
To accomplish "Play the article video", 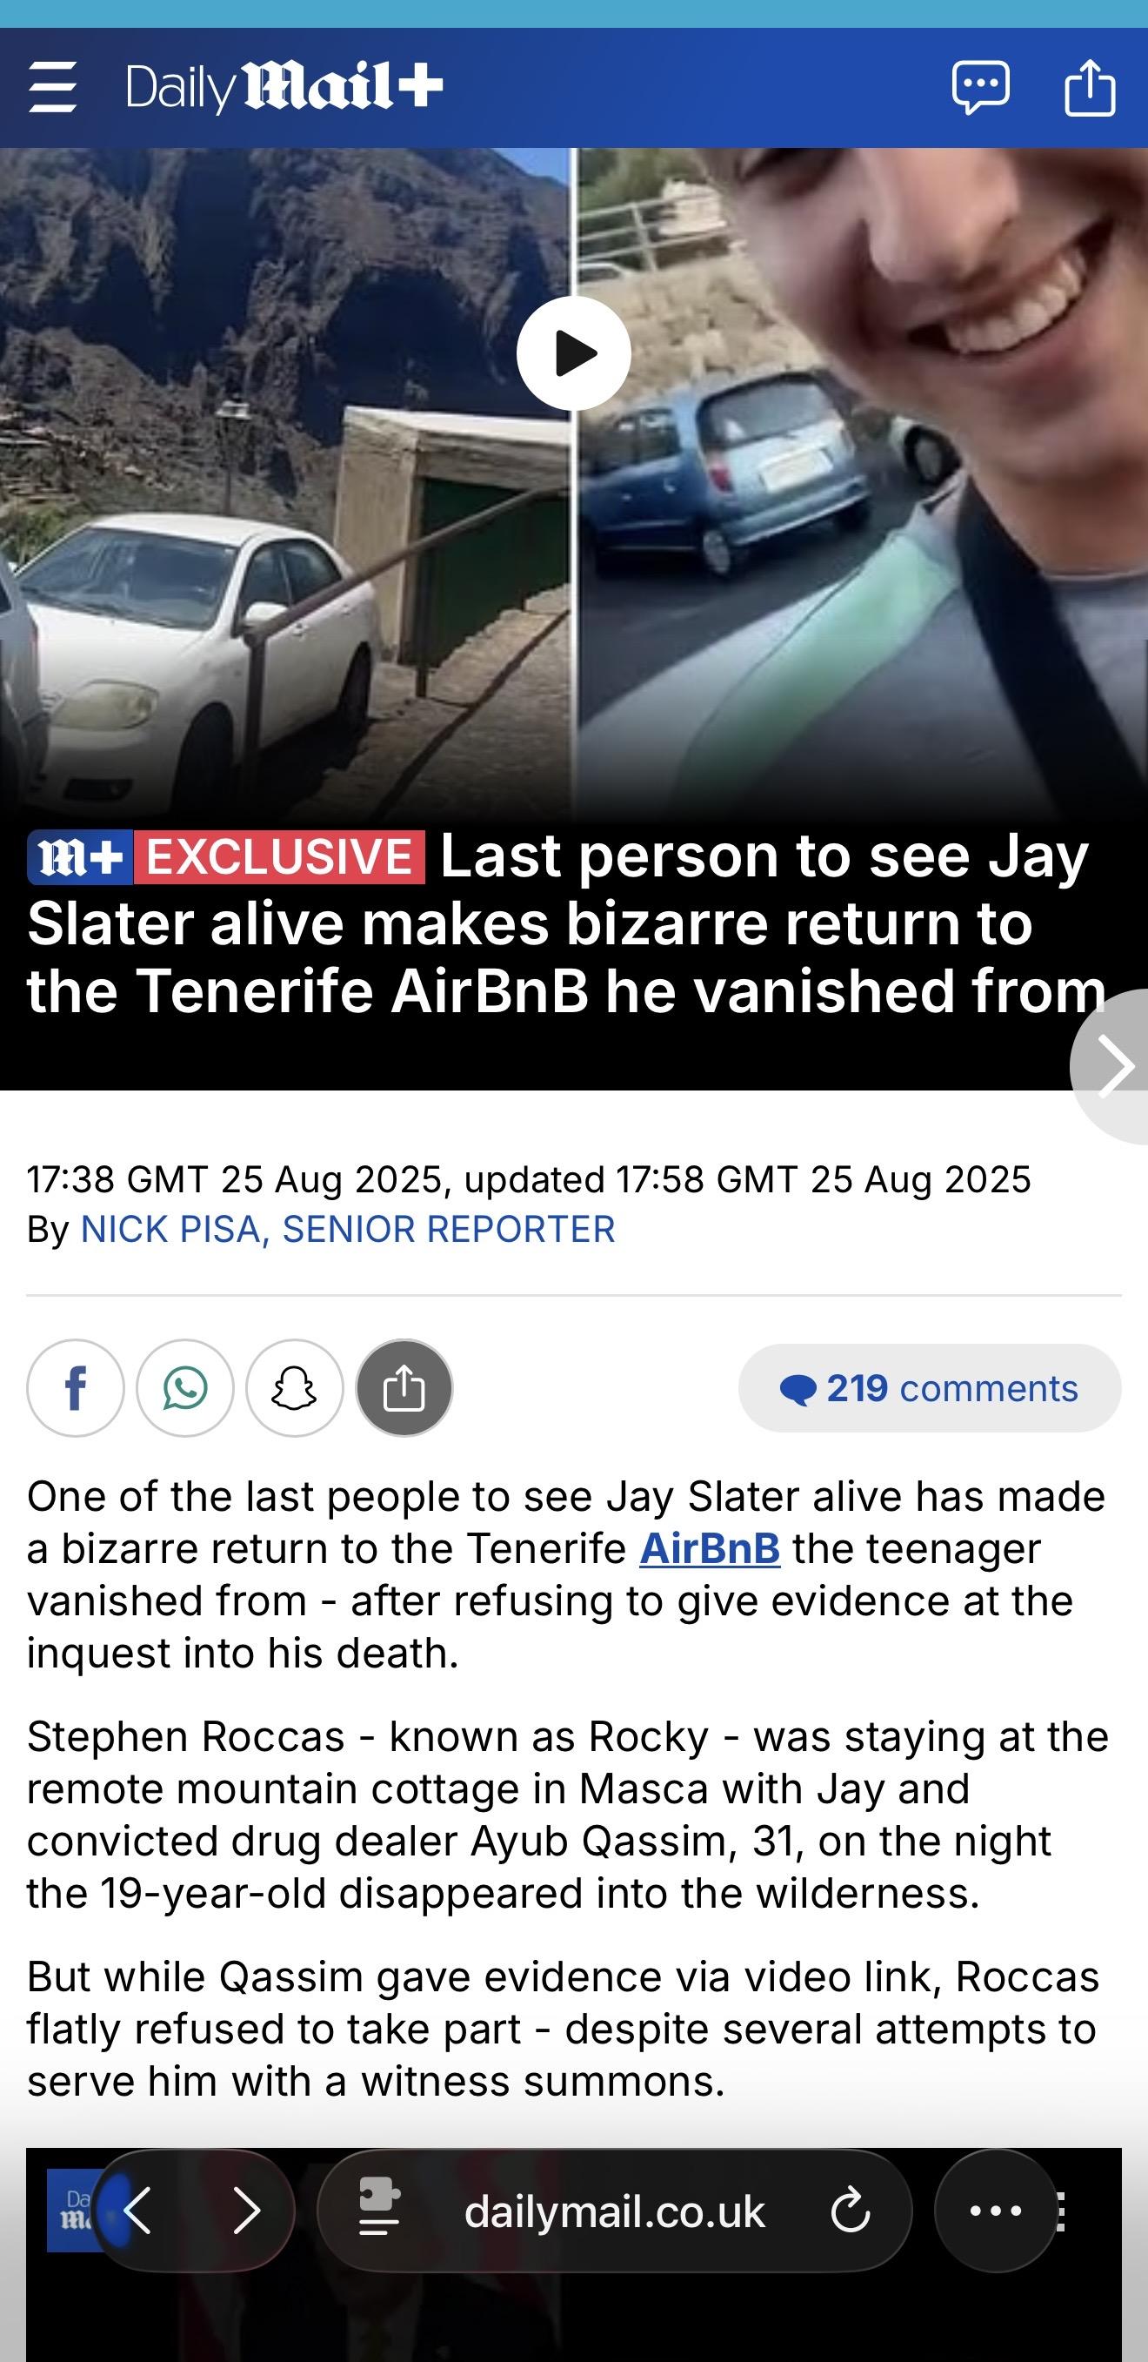I will pyautogui.click(x=573, y=353).
